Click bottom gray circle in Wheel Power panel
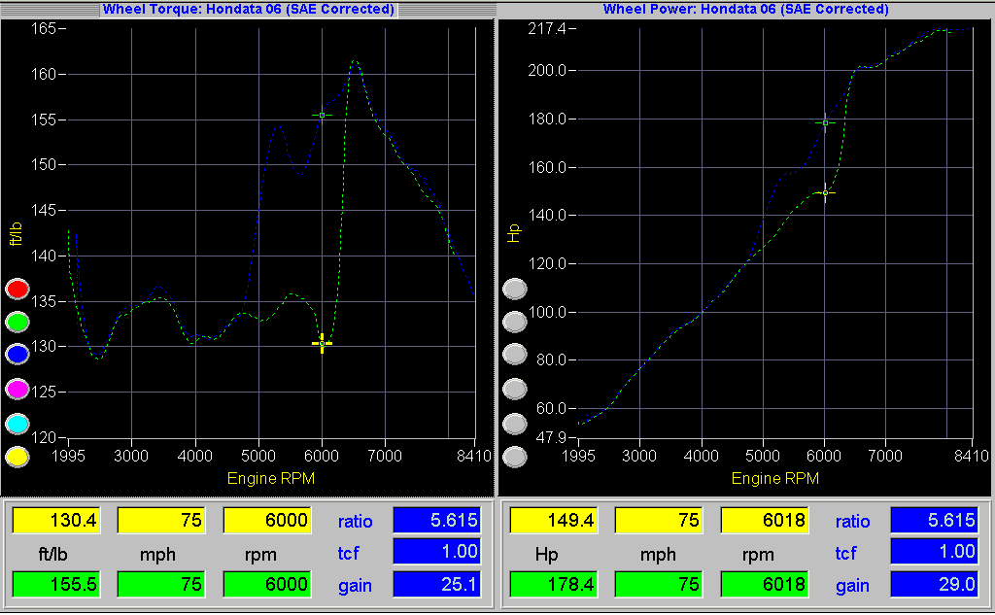 point(515,456)
